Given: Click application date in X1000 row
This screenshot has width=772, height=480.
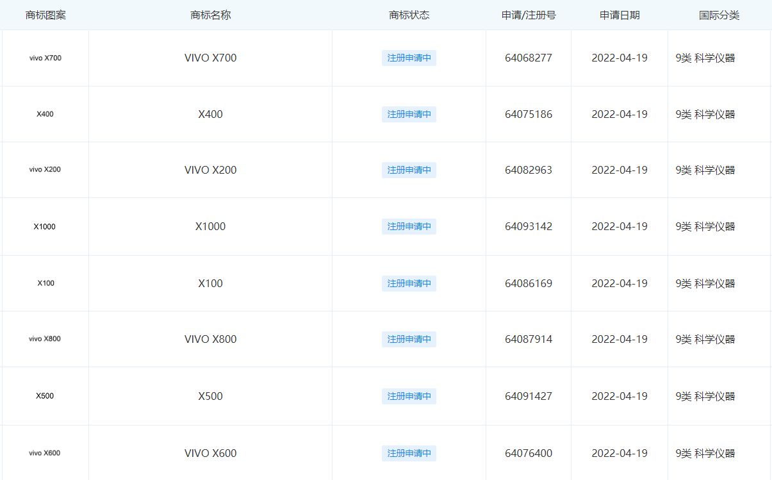Looking at the screenshot, I should click(620, 226).
